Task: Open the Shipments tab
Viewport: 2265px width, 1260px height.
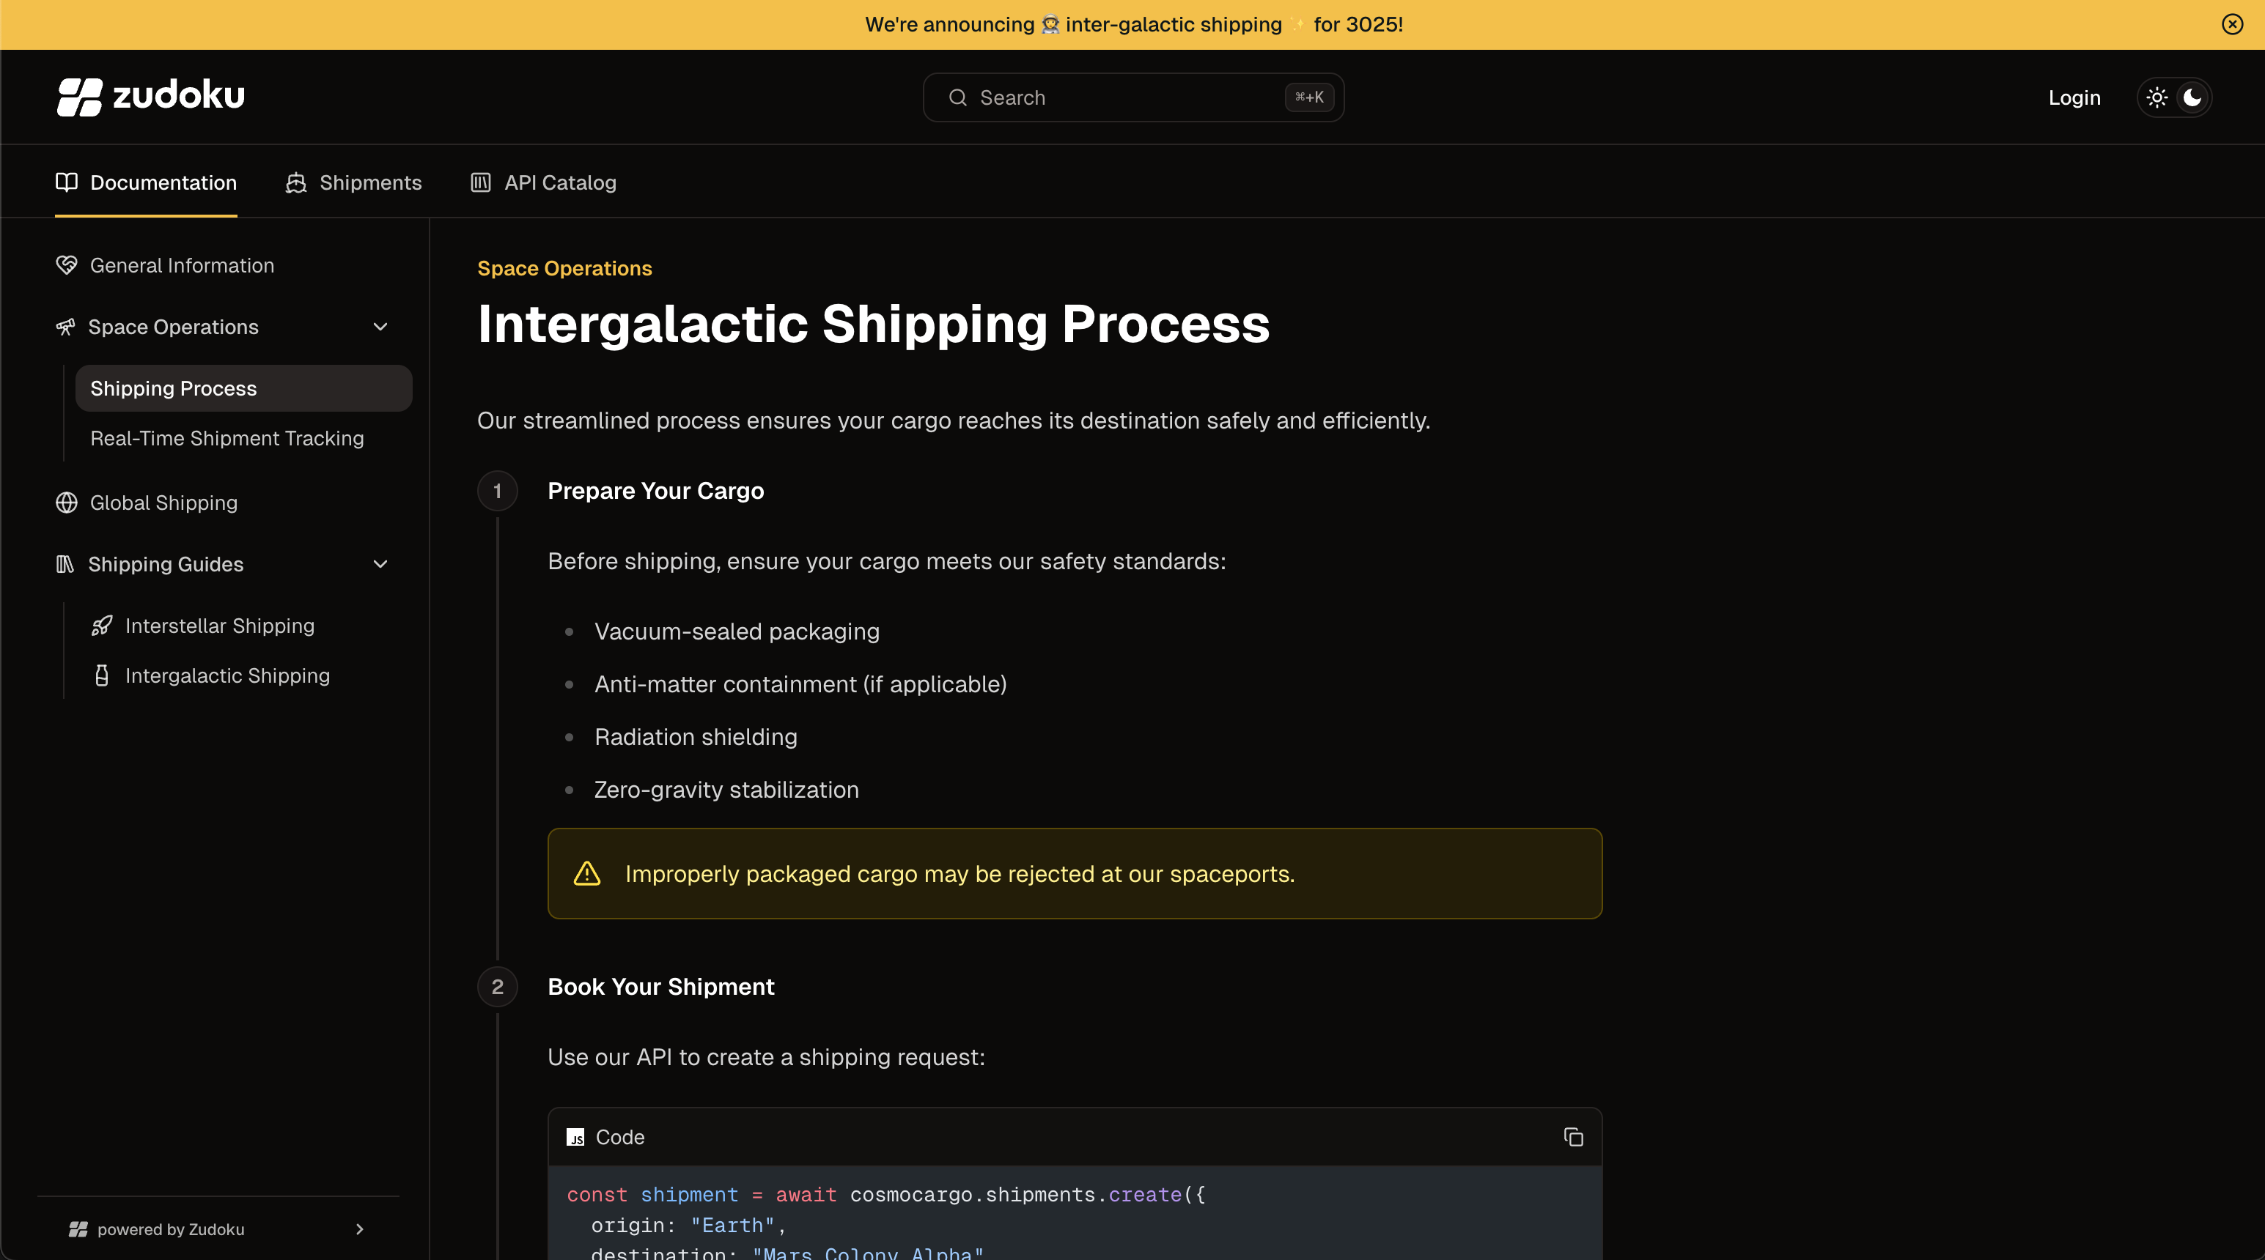Action: point(353,182)
